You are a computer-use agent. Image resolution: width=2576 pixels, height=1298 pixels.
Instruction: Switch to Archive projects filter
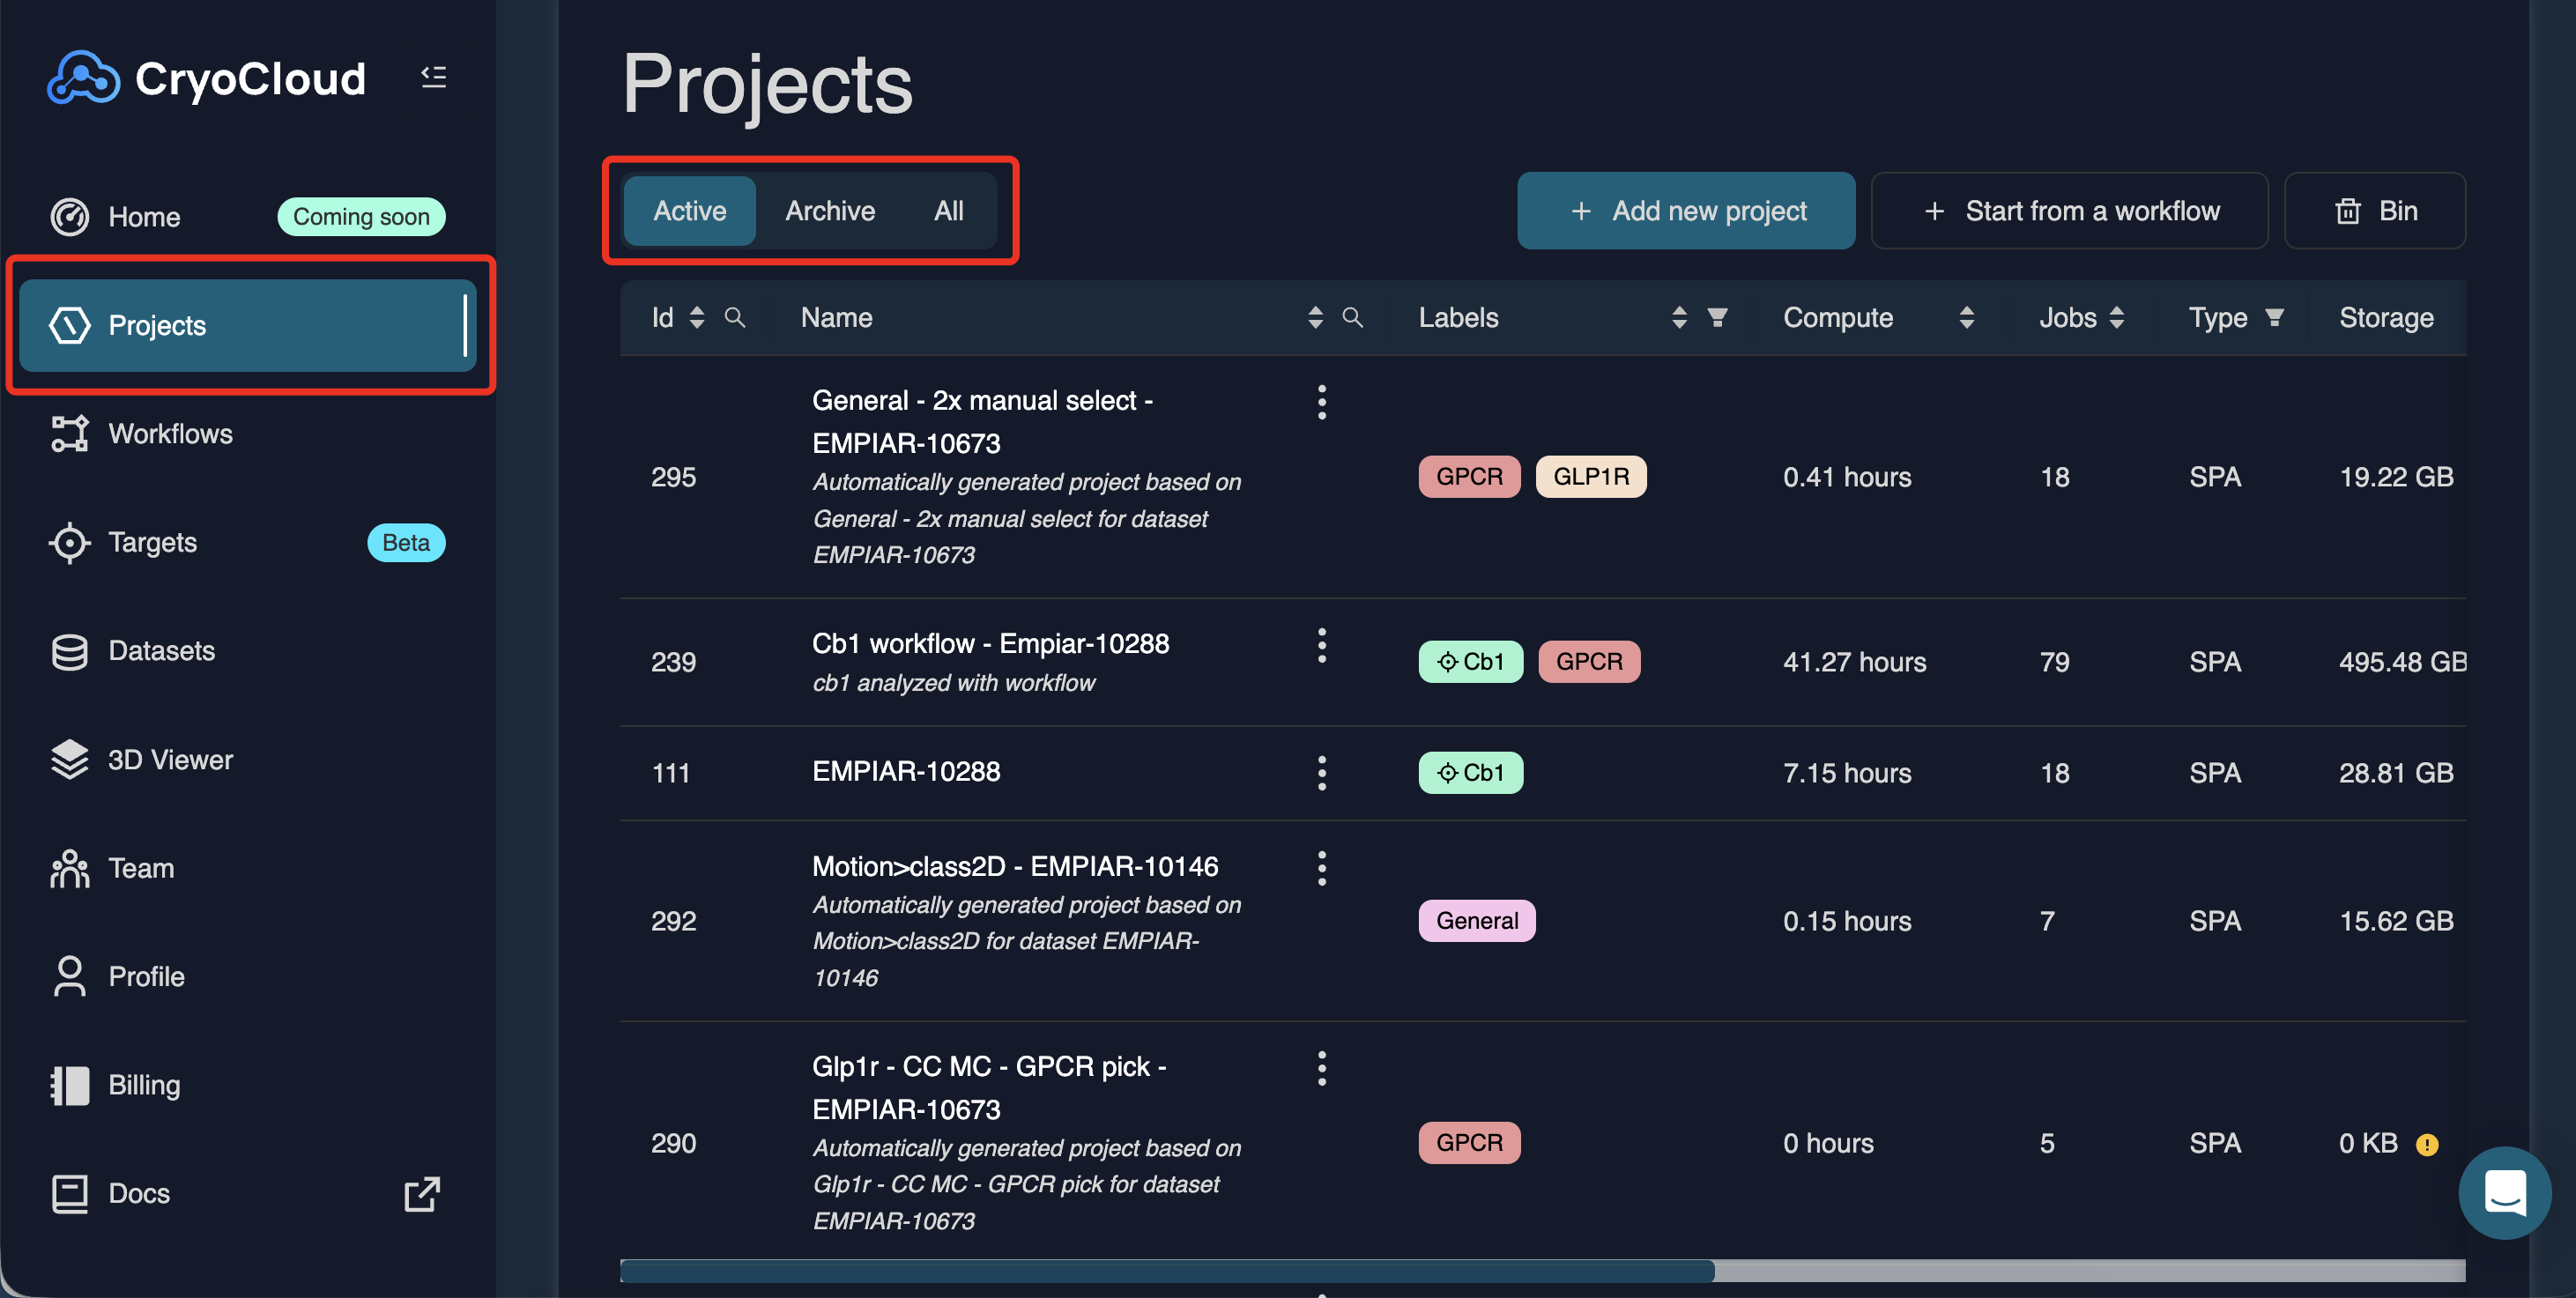tap(829, 211)
